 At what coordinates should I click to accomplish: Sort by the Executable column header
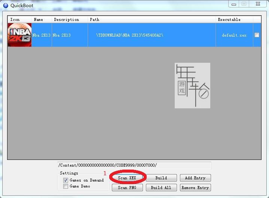pyautogui.click(x=234, y=19)
